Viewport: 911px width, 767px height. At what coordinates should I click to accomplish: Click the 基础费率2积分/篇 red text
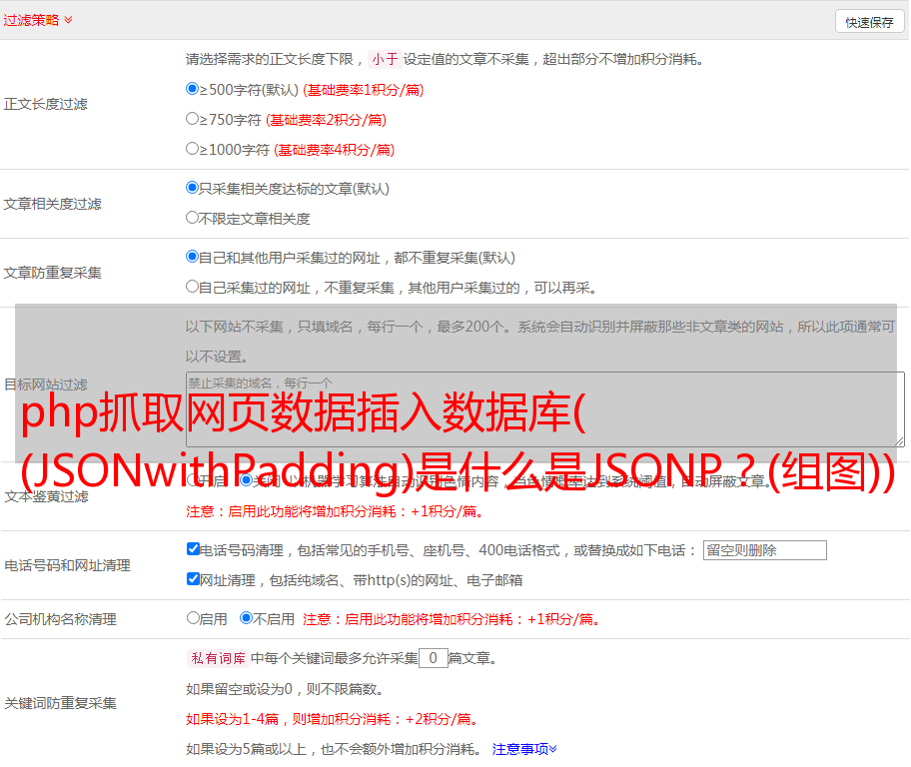pos(326,120)
